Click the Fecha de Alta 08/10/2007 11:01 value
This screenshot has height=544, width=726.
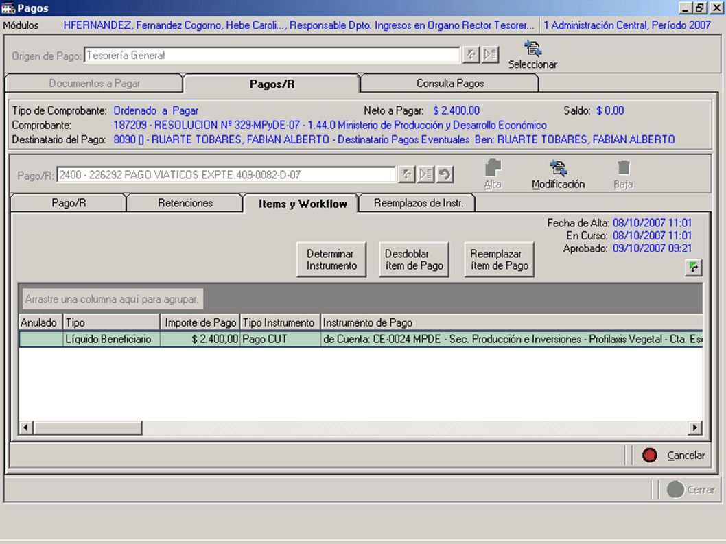point(652,223)
